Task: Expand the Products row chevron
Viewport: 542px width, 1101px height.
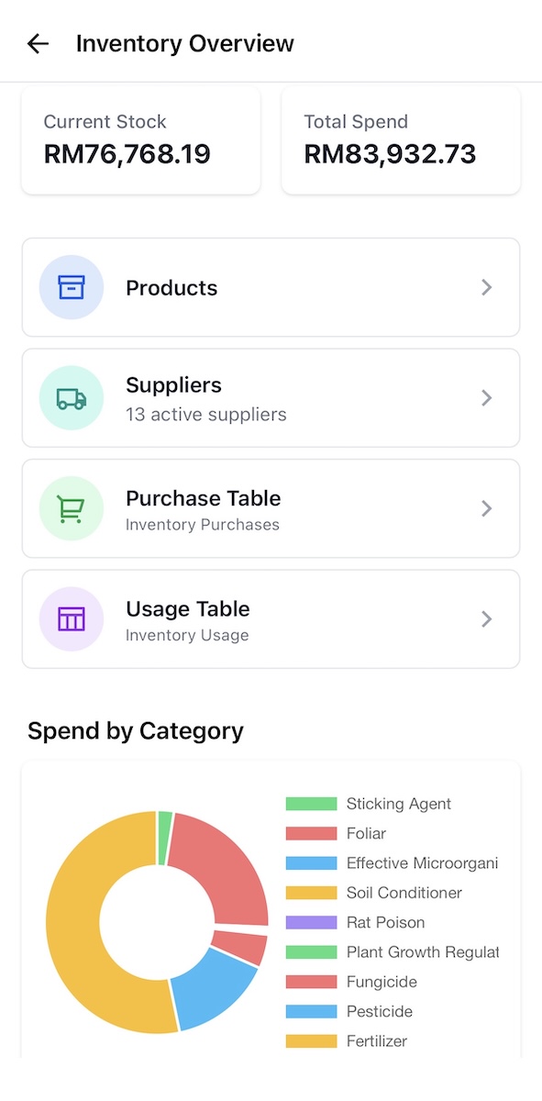Action: pos(486,287)
